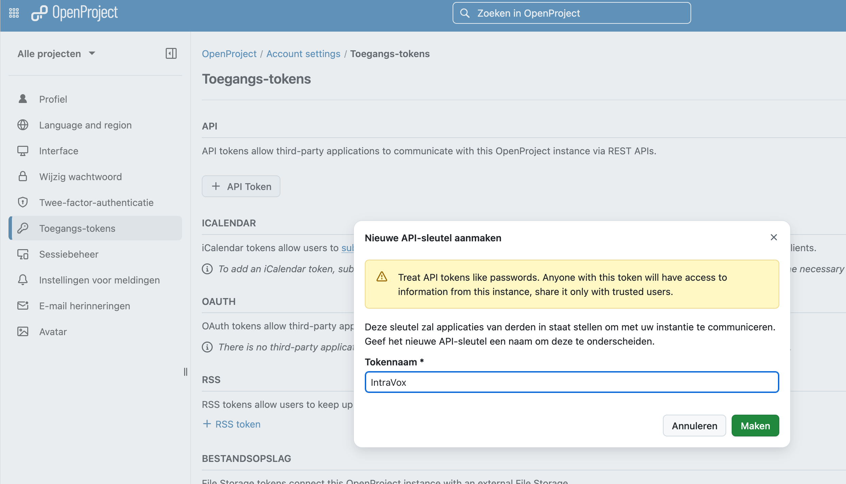This screenshot has height=484, width=846.
Task: Open the Profiel settings page
Action: pyautogui.click(x=95, y=99)
